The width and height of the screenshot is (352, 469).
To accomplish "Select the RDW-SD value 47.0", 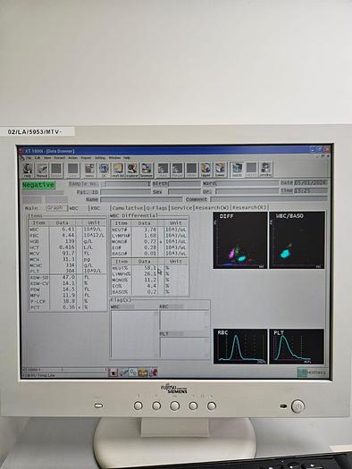I will 69,277.
